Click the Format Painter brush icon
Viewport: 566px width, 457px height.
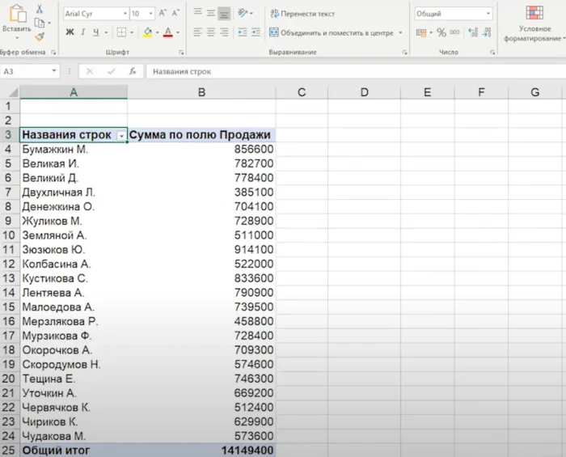[x=39, y=36]
